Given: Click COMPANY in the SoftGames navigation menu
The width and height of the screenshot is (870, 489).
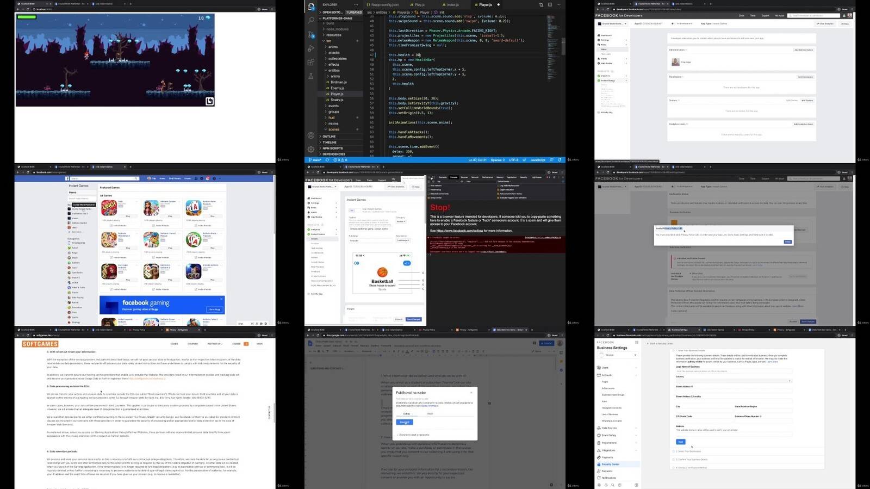Looking at the screenshot, I should [x=192, y=344].
